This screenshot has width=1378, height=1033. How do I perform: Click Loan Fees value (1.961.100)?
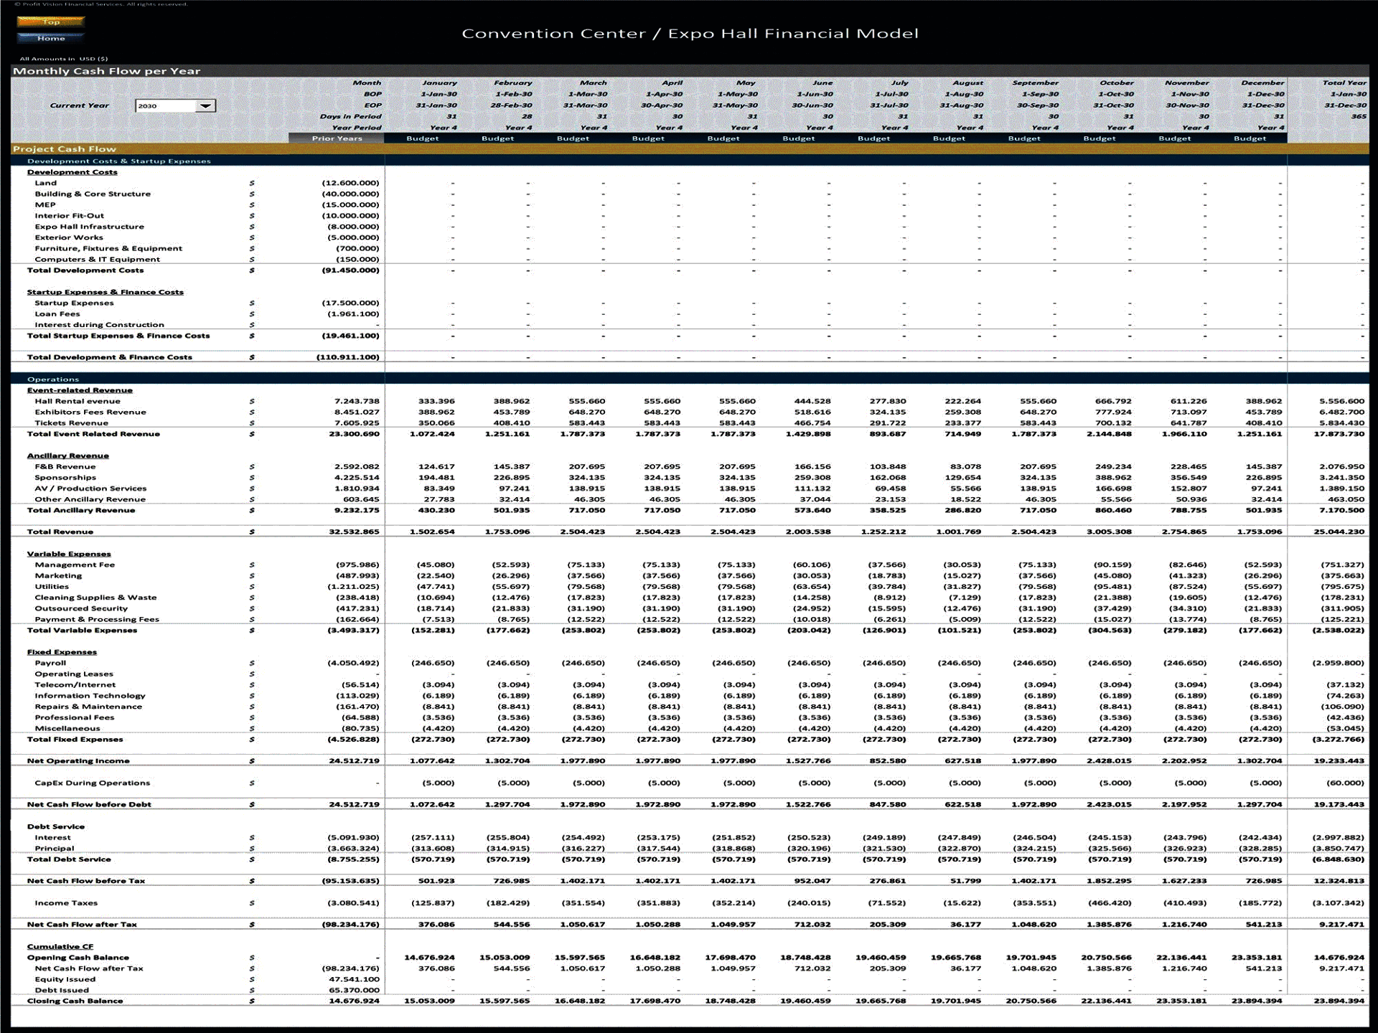pos(353,314)
